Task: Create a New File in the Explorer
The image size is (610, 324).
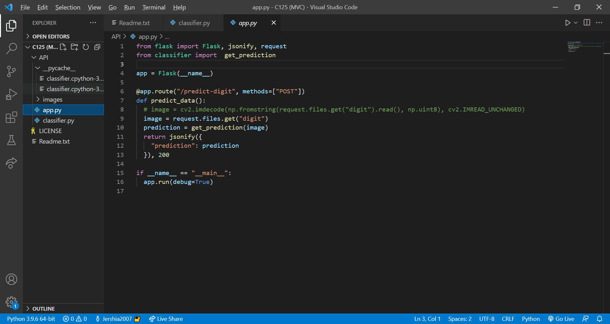Action: coord(63,47)
